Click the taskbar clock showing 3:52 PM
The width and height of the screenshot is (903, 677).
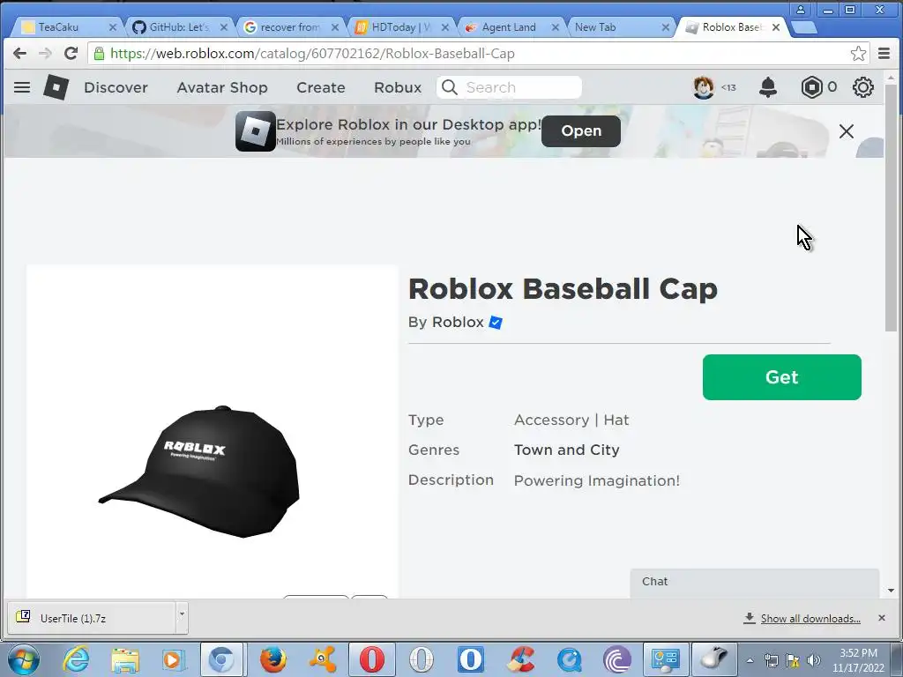(x=858, y=660)
